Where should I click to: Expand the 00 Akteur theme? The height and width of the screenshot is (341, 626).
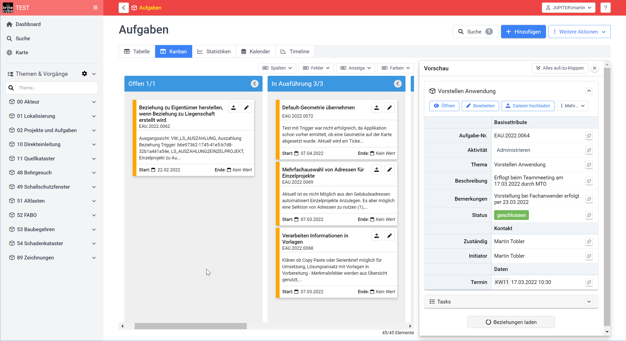pyautogui.click(x=94, y=102)
